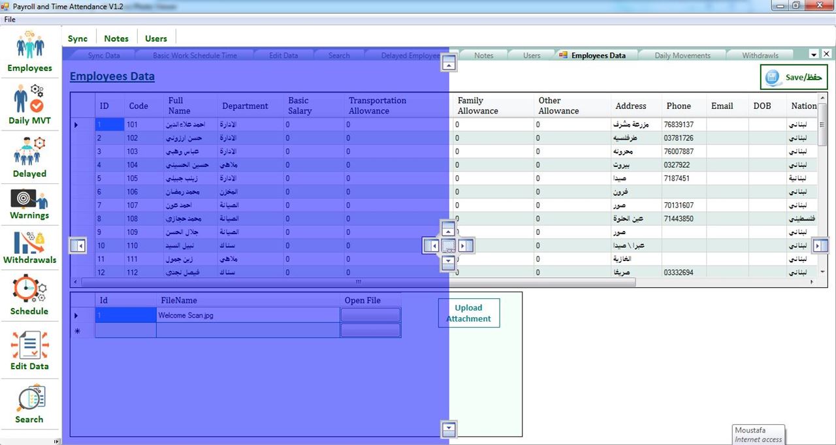The image size is (836, 445).
Task: Click the Upload Attachment button
Action: 469,313
